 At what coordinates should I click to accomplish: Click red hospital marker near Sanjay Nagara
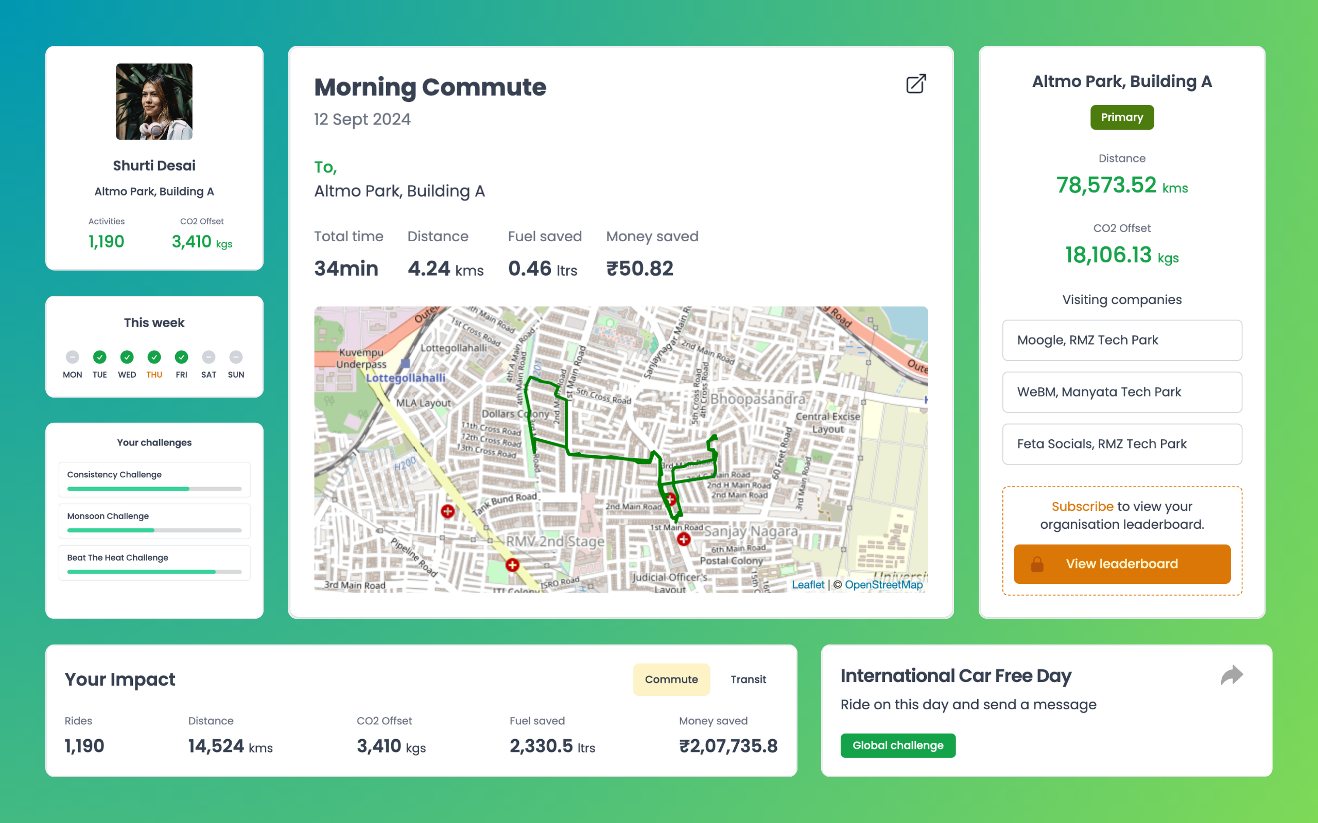tap(684, 539)
